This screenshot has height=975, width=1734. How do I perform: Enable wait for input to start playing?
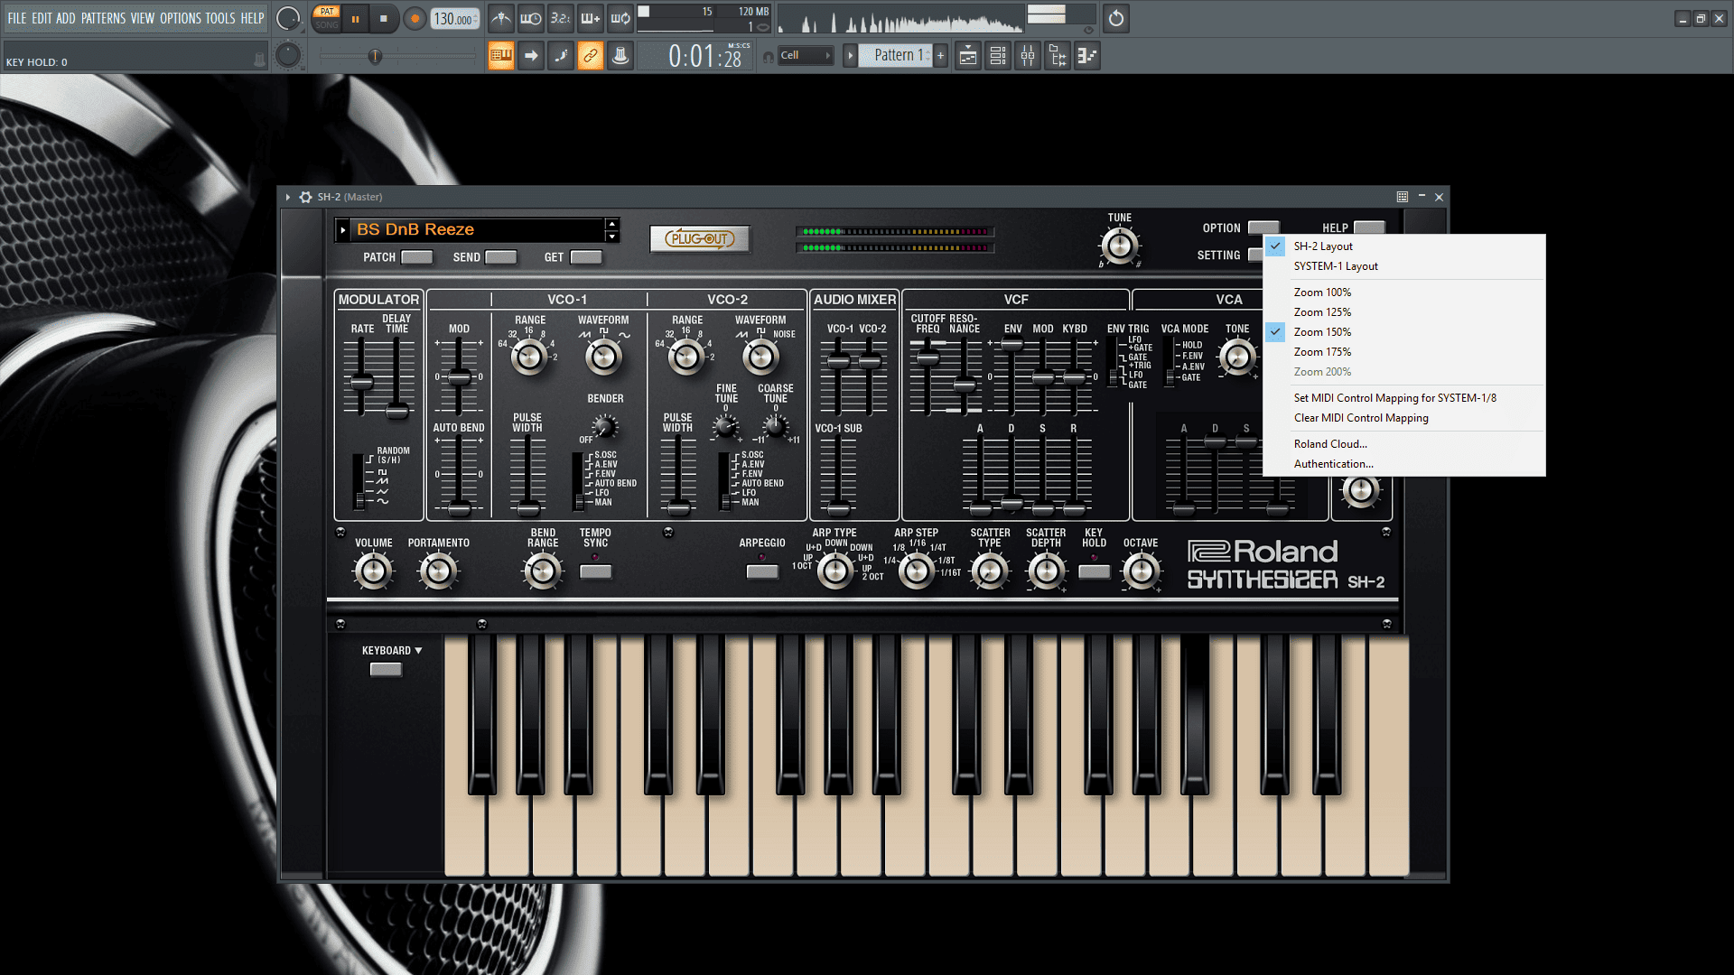[531, 18]
